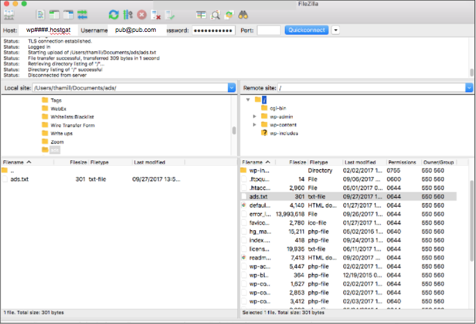Open the process queue toolbar icon
Screen dimensions: 476x324
pos(127,14)
